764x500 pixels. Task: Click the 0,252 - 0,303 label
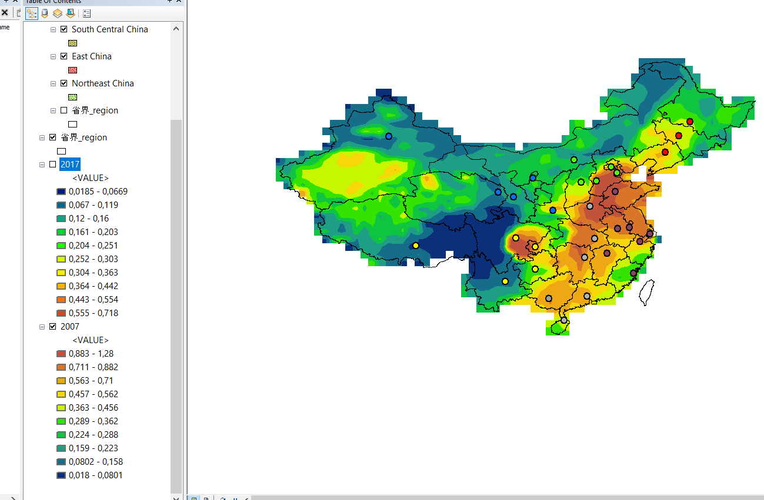point(94,259)
